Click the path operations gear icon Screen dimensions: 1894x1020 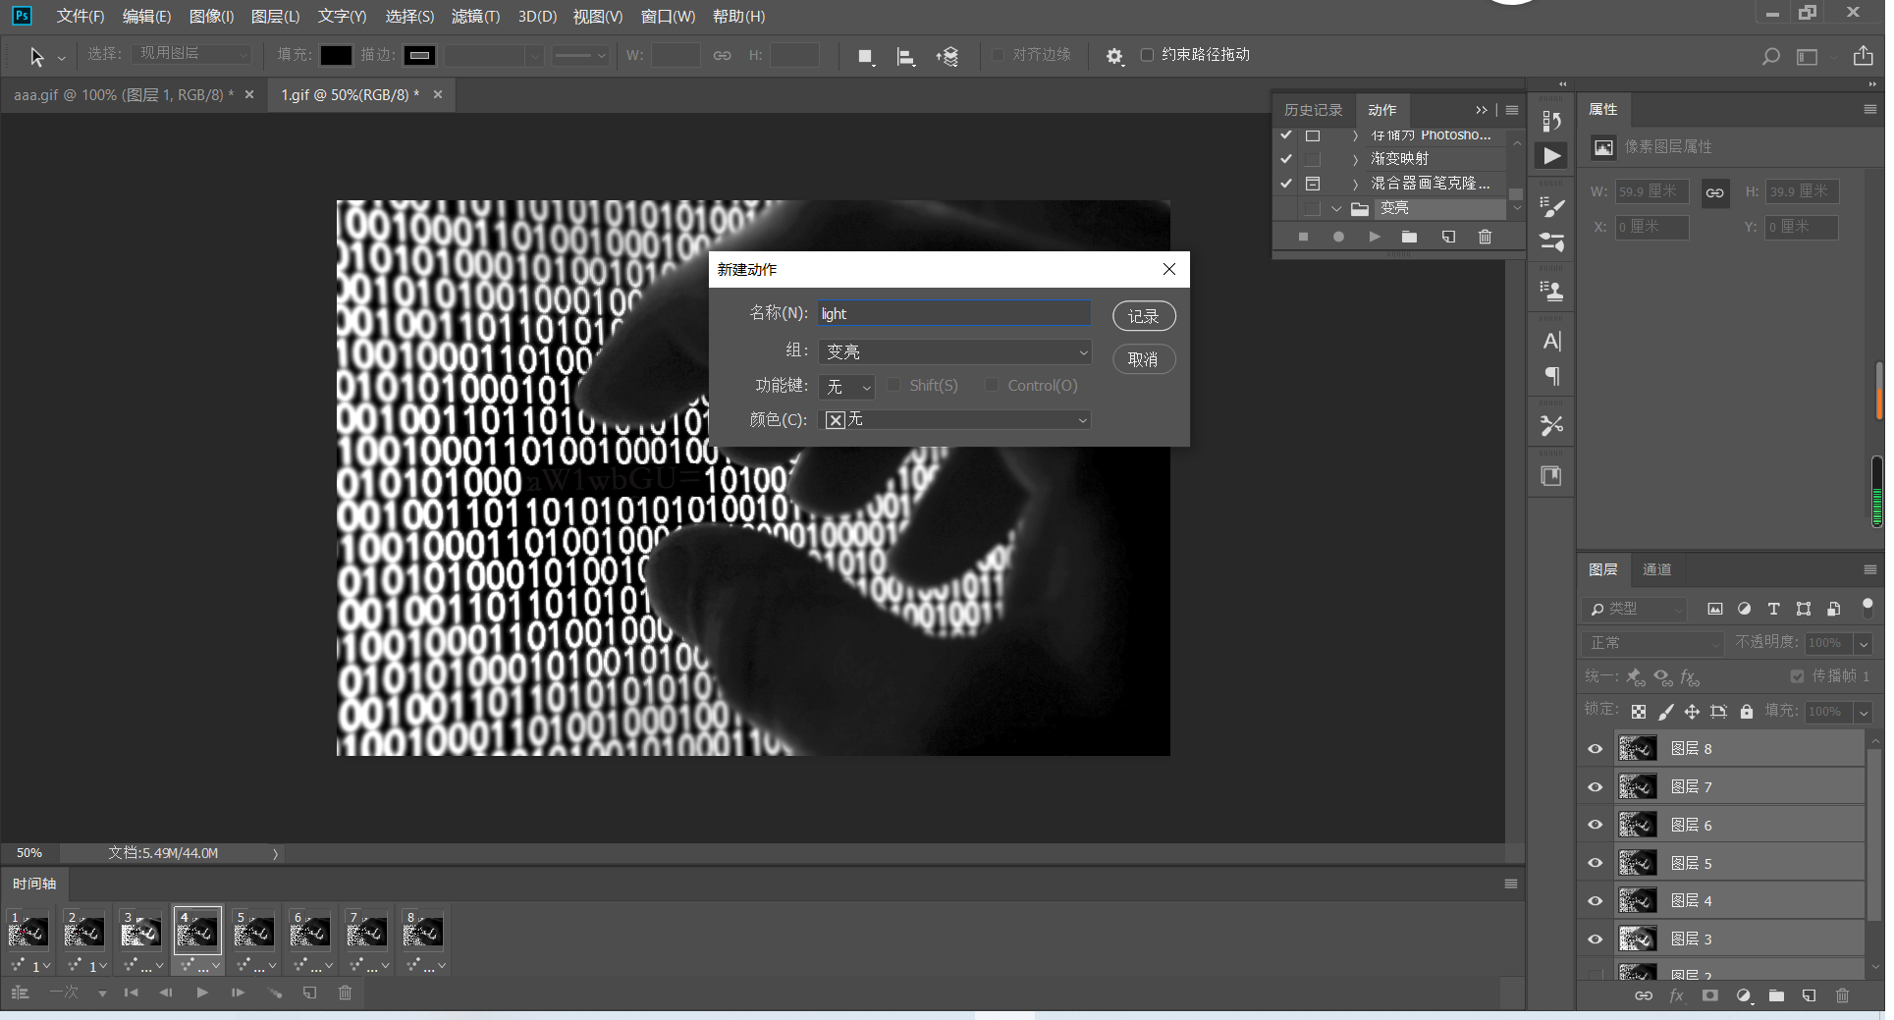1114,56
